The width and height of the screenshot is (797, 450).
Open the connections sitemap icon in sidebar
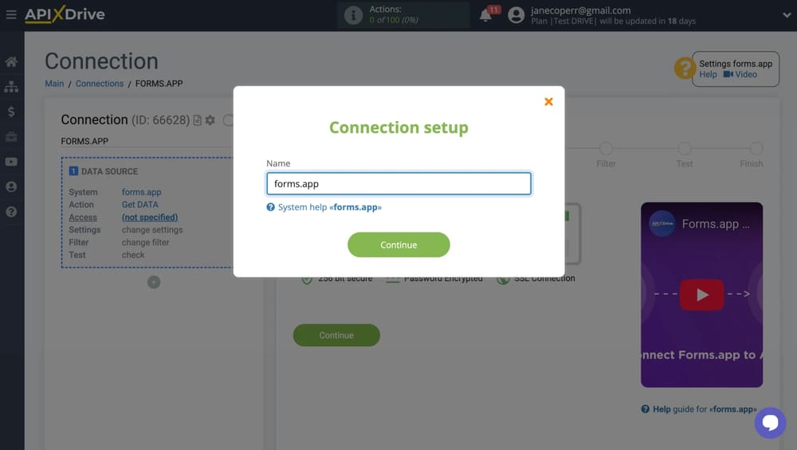pyautogui.click(x=11, y=87)
